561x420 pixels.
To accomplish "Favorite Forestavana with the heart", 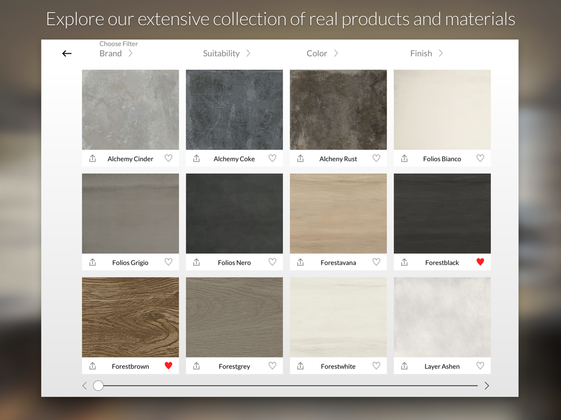I will click(376, 262).
